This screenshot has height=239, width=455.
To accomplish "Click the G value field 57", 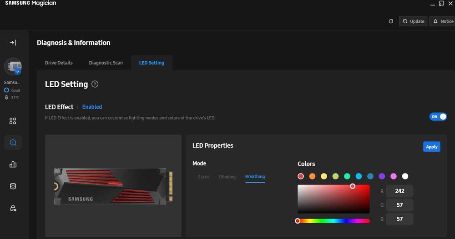I will [x=399, y=205].
